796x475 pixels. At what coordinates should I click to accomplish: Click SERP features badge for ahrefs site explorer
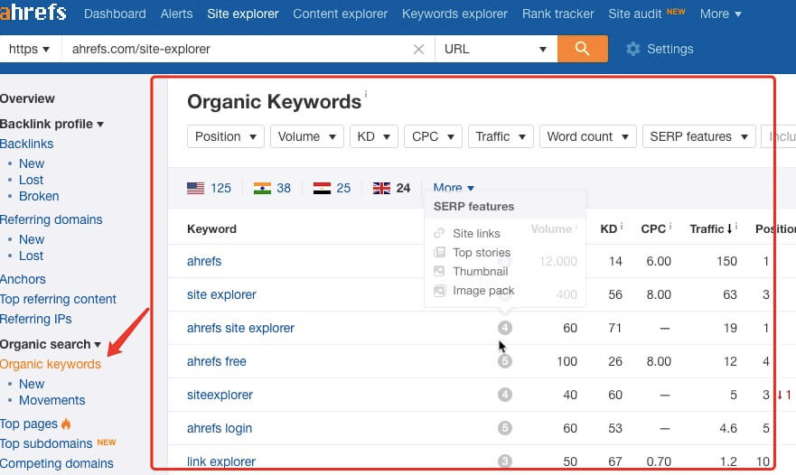(504, 328)
